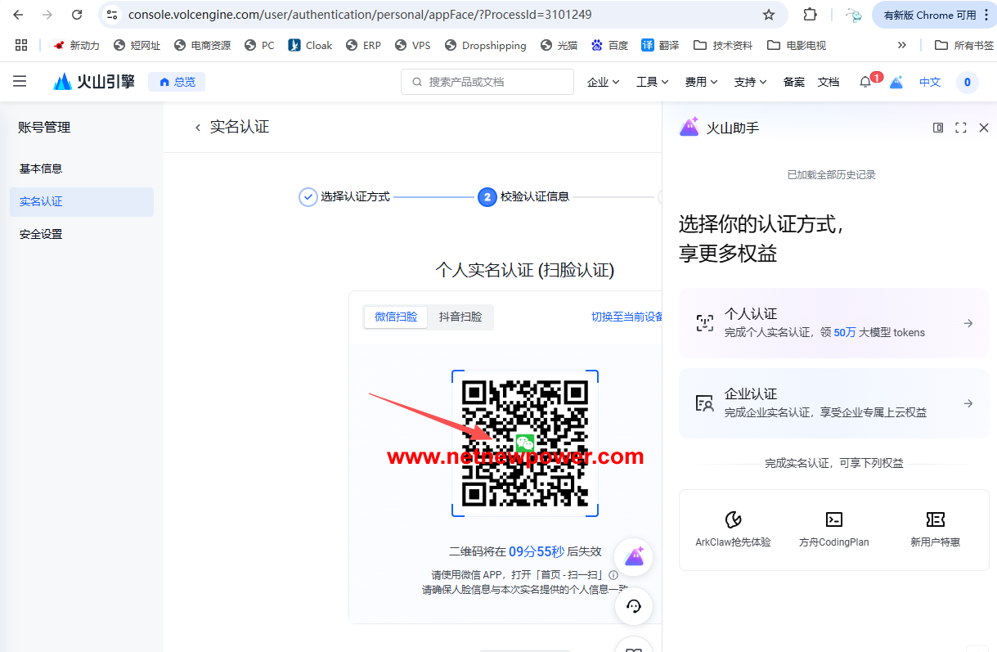Expand assistant panel to fullscreen

(961, 128)
